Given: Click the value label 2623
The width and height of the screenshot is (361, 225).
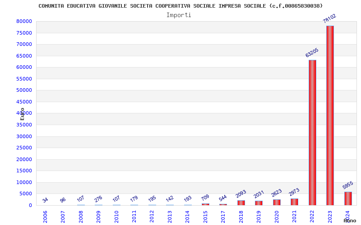Looking at the screenshot, I should click(x=276, y=193).
